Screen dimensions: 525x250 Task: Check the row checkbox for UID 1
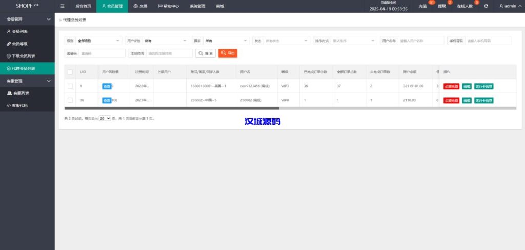[70, 86]
